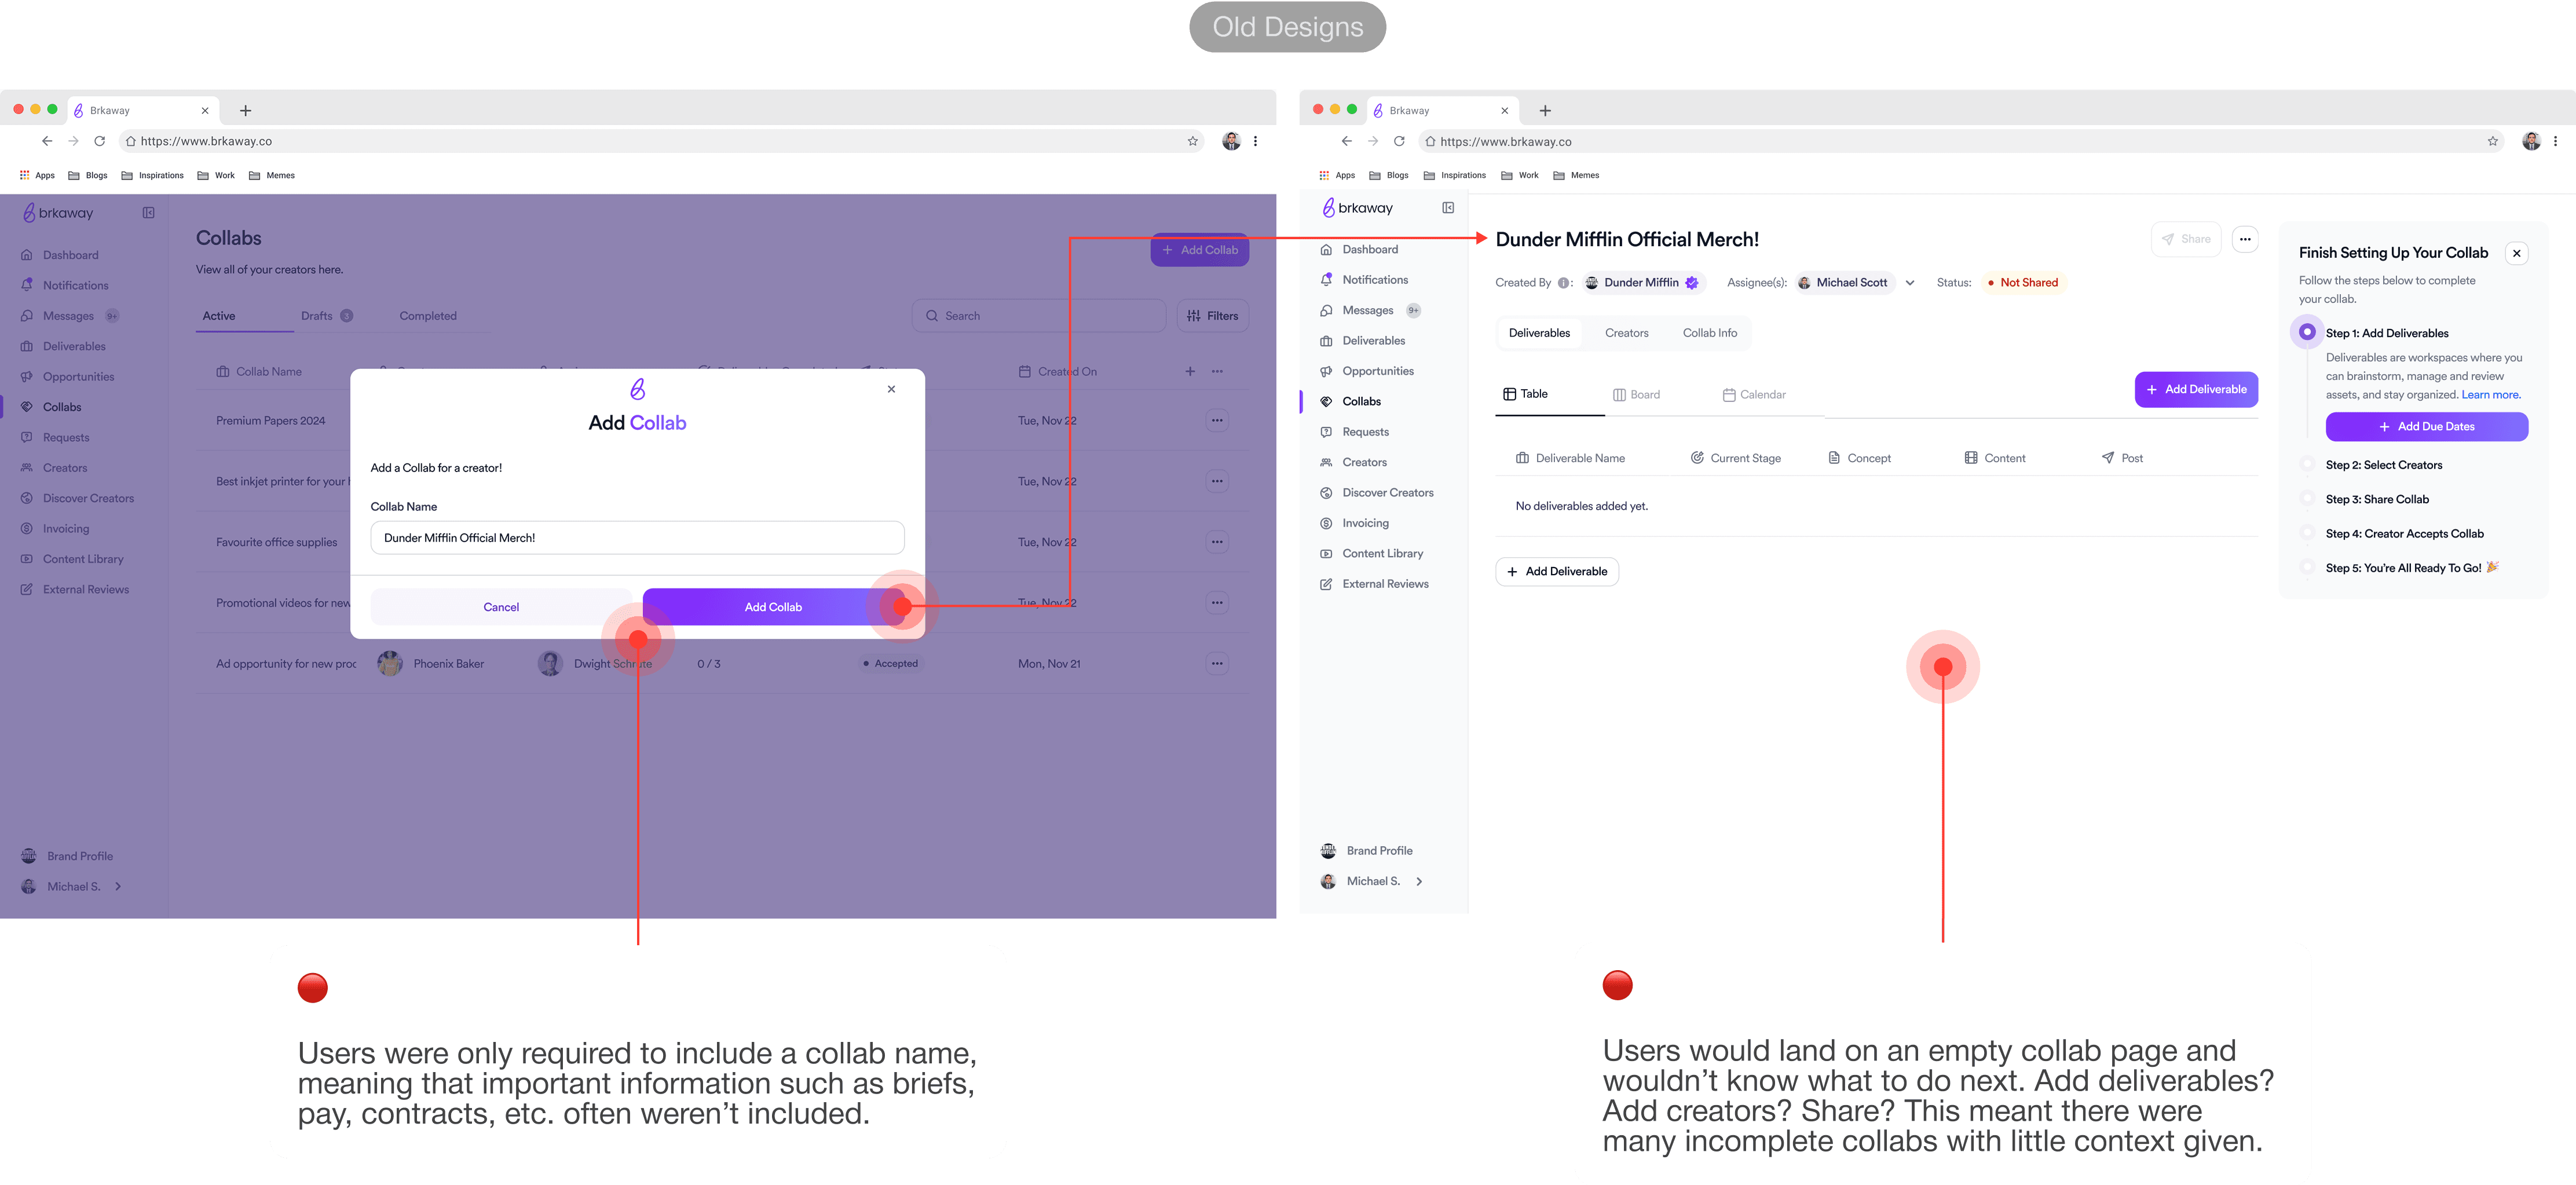This screenshot has height=1185, width=2576.
Task: Open Content Library in the Dunder Mifflin Merch window sidebar
Action: click(1372, 553)
